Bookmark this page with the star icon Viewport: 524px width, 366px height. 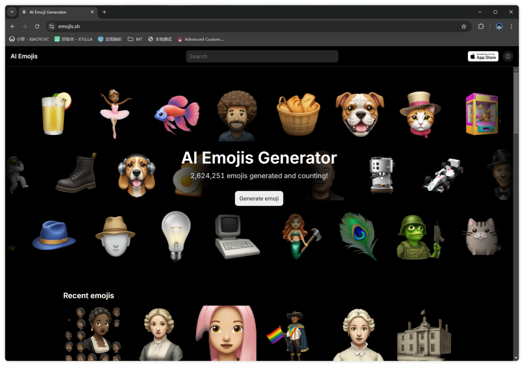coord(464,27)
